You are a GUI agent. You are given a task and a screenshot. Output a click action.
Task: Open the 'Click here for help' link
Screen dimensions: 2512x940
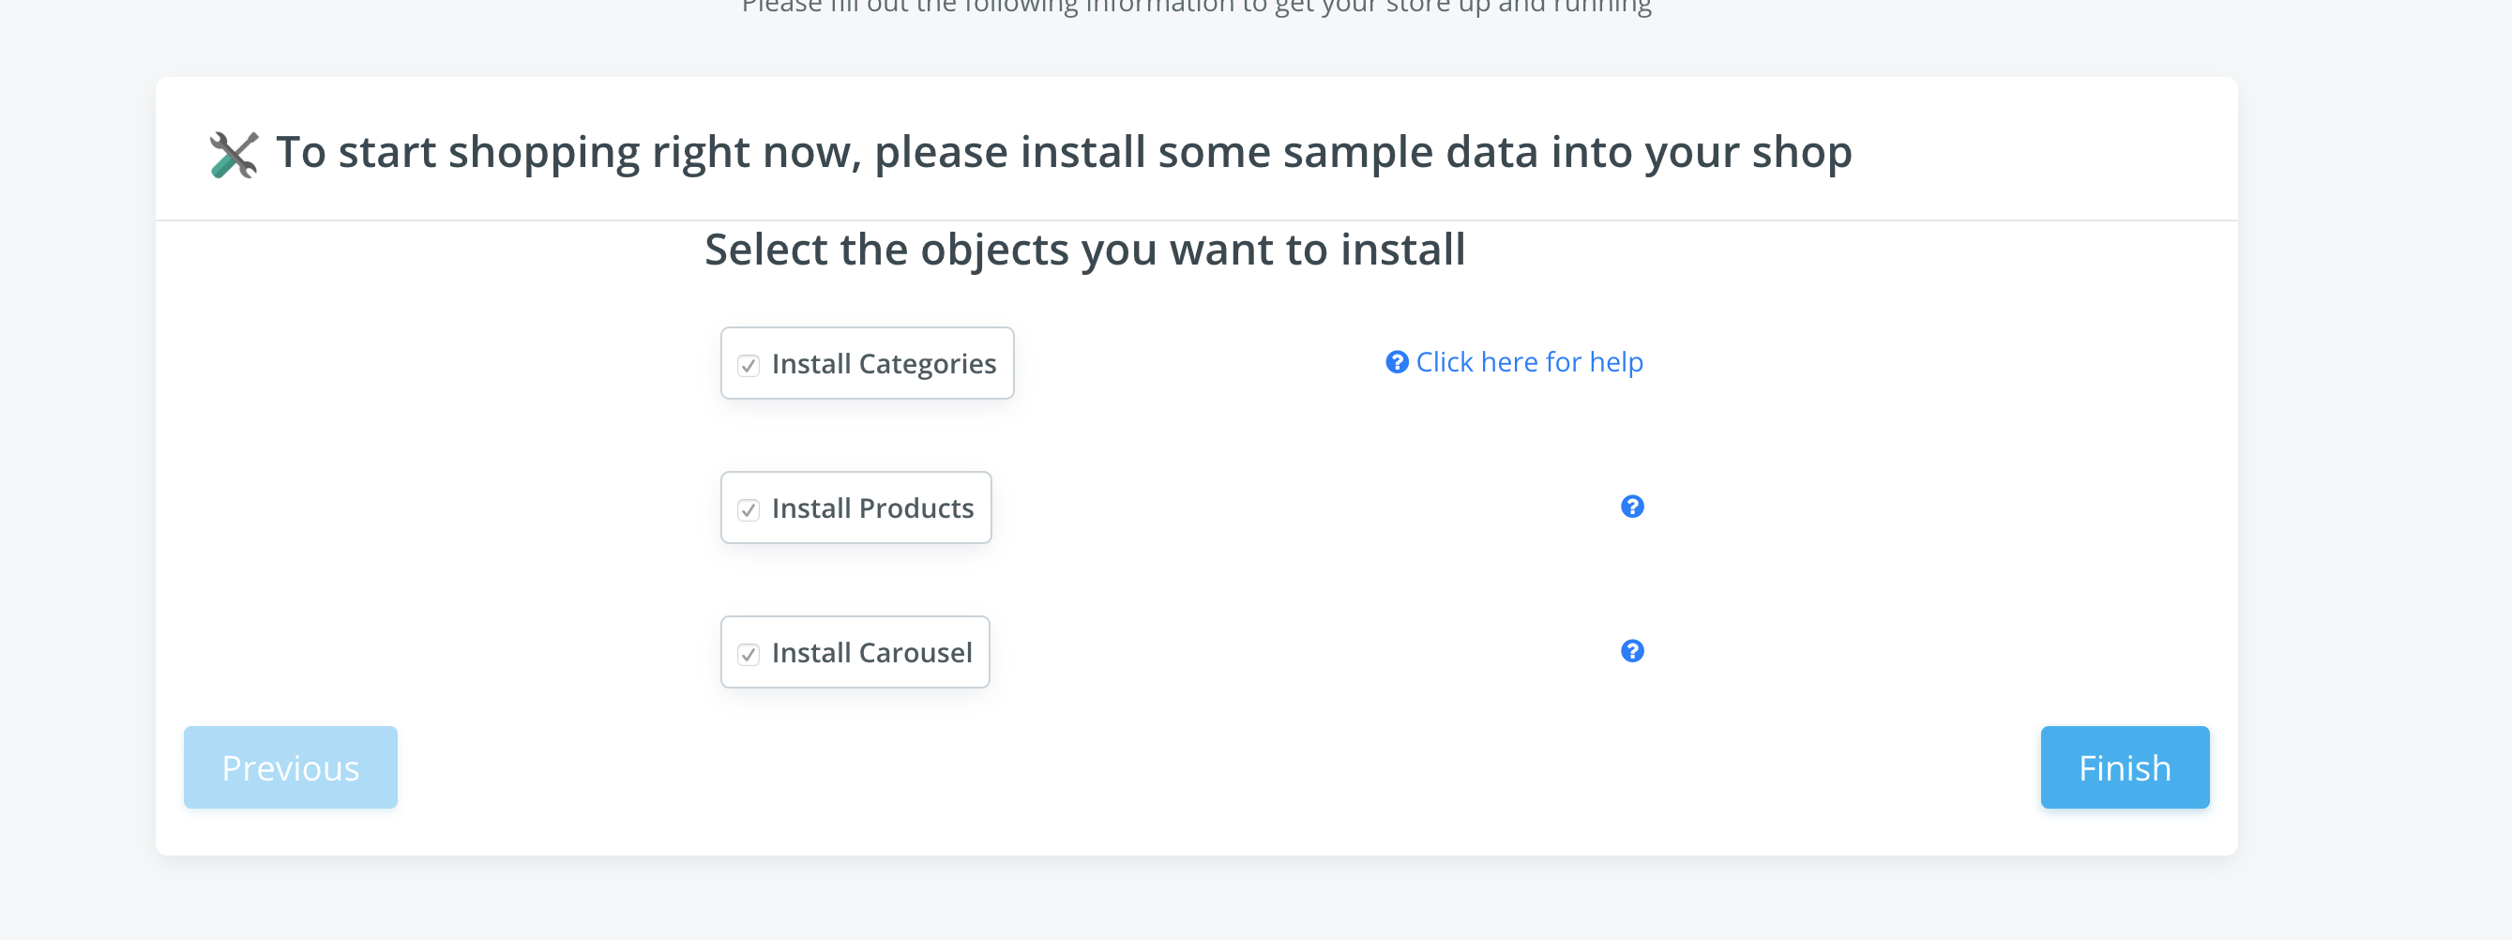tap(1527, 362)
